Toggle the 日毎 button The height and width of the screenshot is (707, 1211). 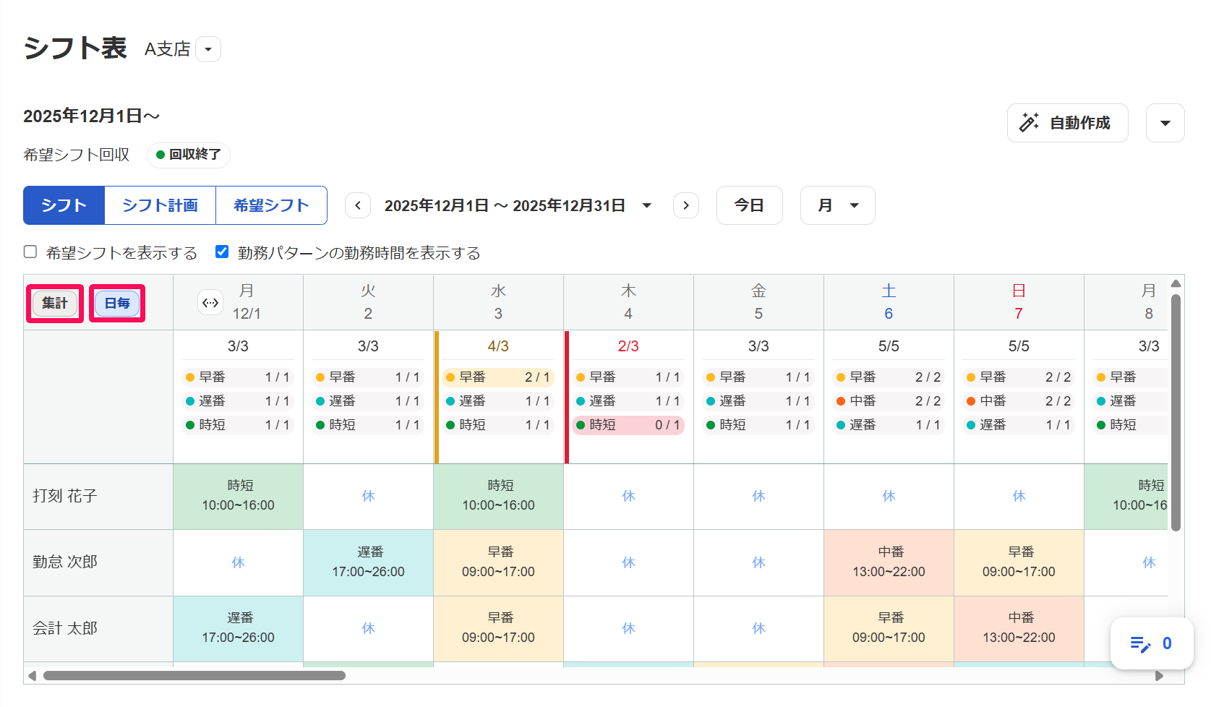pos(117,303)
